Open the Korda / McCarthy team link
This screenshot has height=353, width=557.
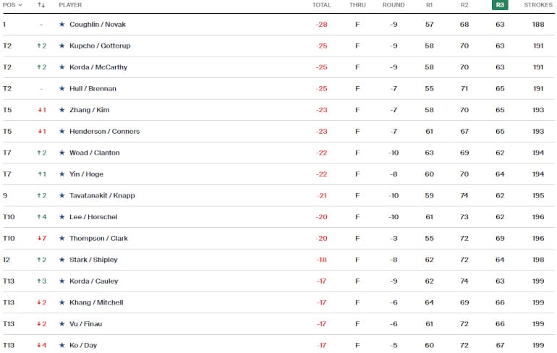click(98, 67)
